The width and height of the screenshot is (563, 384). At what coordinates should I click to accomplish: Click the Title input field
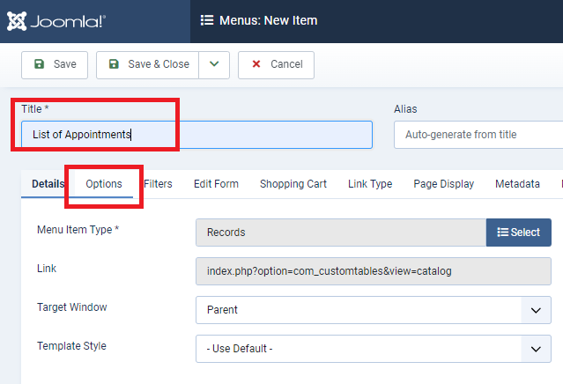tap(196, 135)
